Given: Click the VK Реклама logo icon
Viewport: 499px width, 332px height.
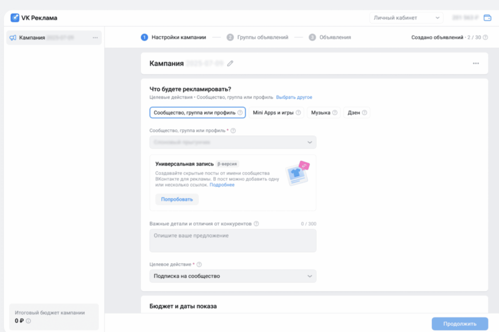Looking at the screenshot, I should click(14, 17).
